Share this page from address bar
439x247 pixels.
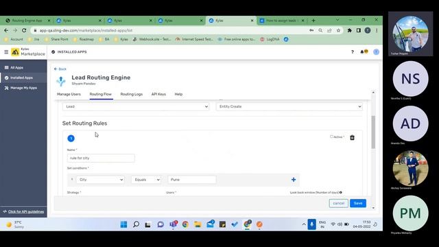coord(329,30)
